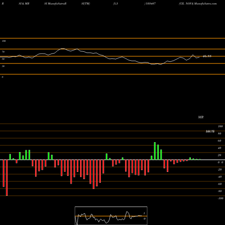Screen dimensions: 225x225
Task: Open the mini overview chart thumbnail
Action: coord(111,216)
